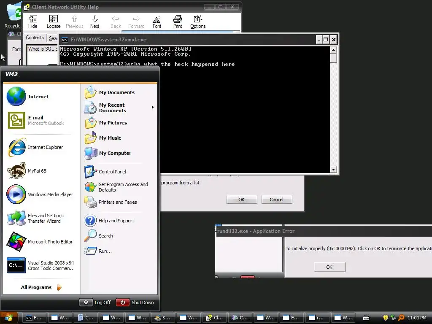Open My Music folder
Viewport: 432px width, 324px height.
119,138
